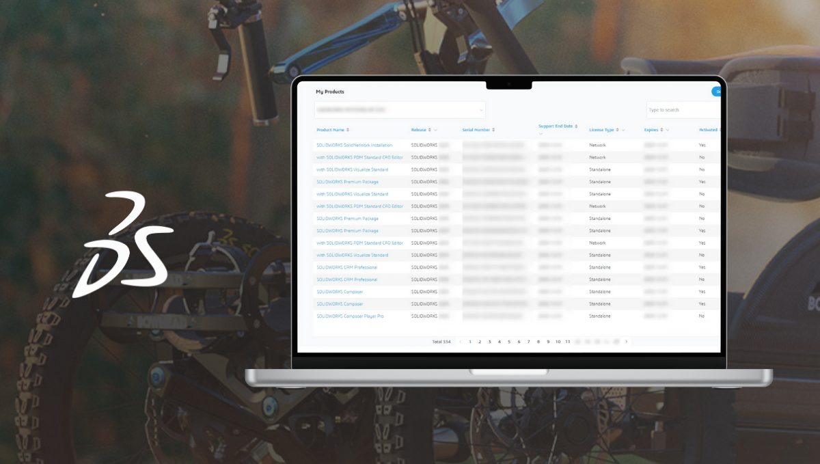Jump to page 2
The width and height of the screenshot is (820, 464).
click(480, 342)
